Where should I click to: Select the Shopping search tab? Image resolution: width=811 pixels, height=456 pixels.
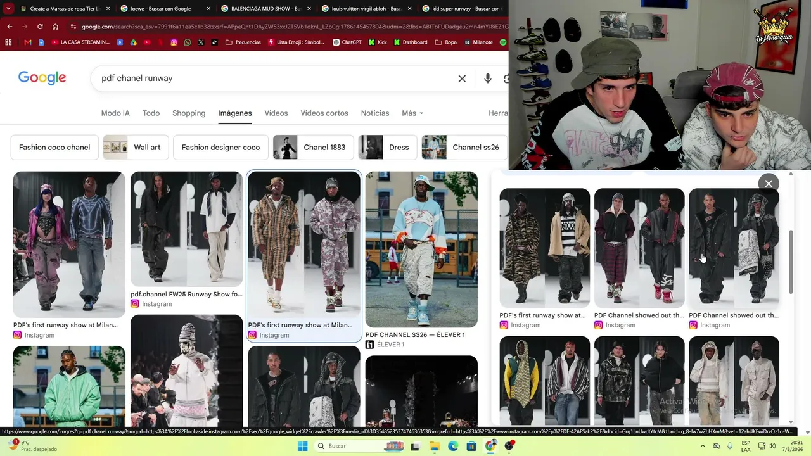tap(189, 113)
